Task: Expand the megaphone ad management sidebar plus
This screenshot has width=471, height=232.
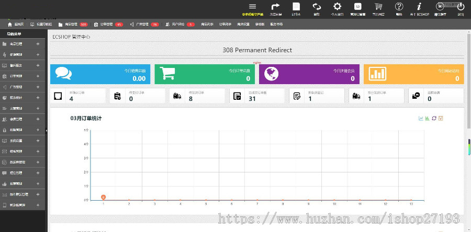Action: (38, 87)
